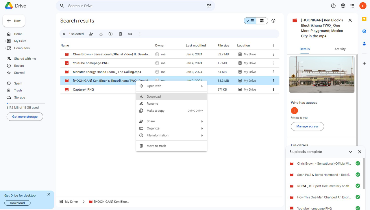
Task: Open the move-to-folder icon in toolbar
Action: coord(110,34)
